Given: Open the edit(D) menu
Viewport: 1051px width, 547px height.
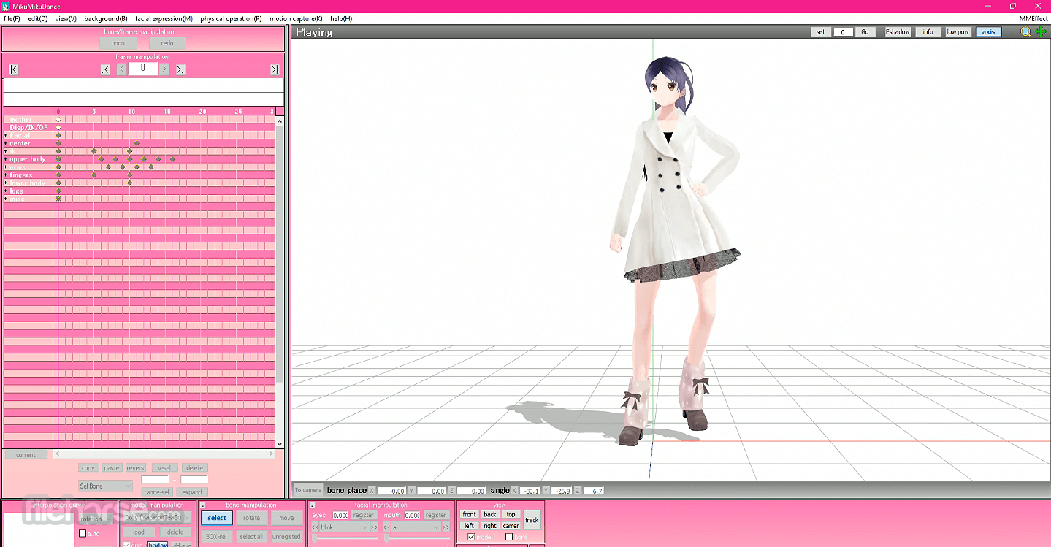Looking at the screenshot, I should click(38, 18).
